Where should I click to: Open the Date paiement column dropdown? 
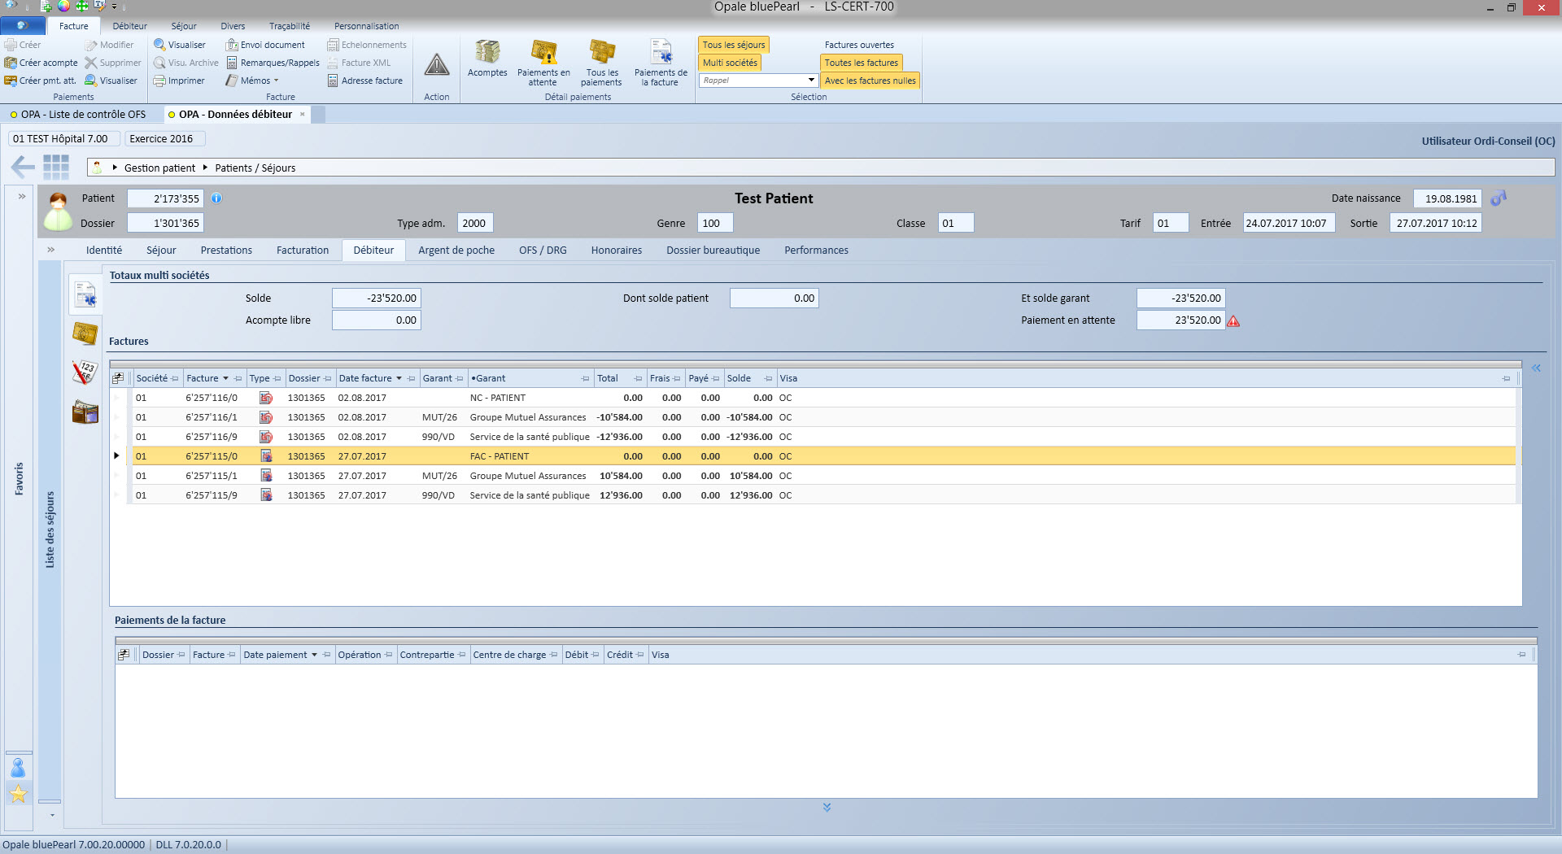[x=314, y=655]
